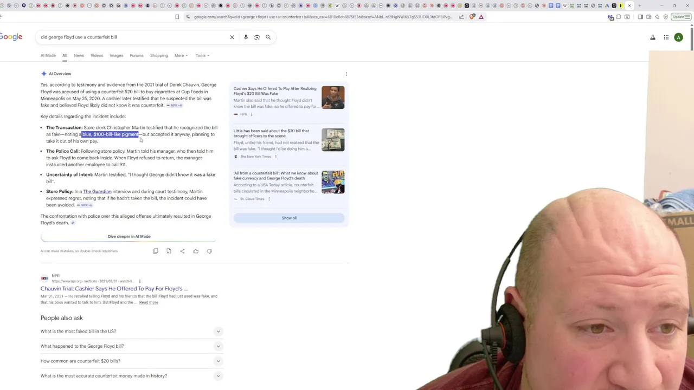Give thumbs up to AI Overview
Image resolution: width=694 pixels, height=390 pixels.
point(196,251)
